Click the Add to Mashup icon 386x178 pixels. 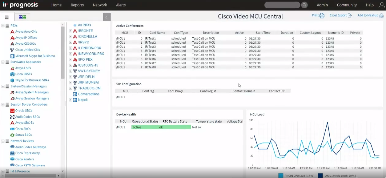tap(382, 16)
